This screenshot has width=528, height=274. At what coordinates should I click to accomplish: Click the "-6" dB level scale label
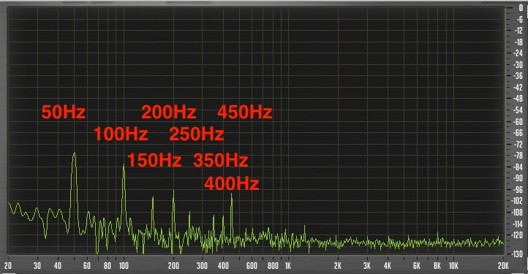click(x=519, y=20)
